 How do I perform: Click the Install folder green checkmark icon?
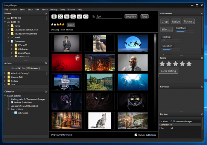click(x=12, y=38)
